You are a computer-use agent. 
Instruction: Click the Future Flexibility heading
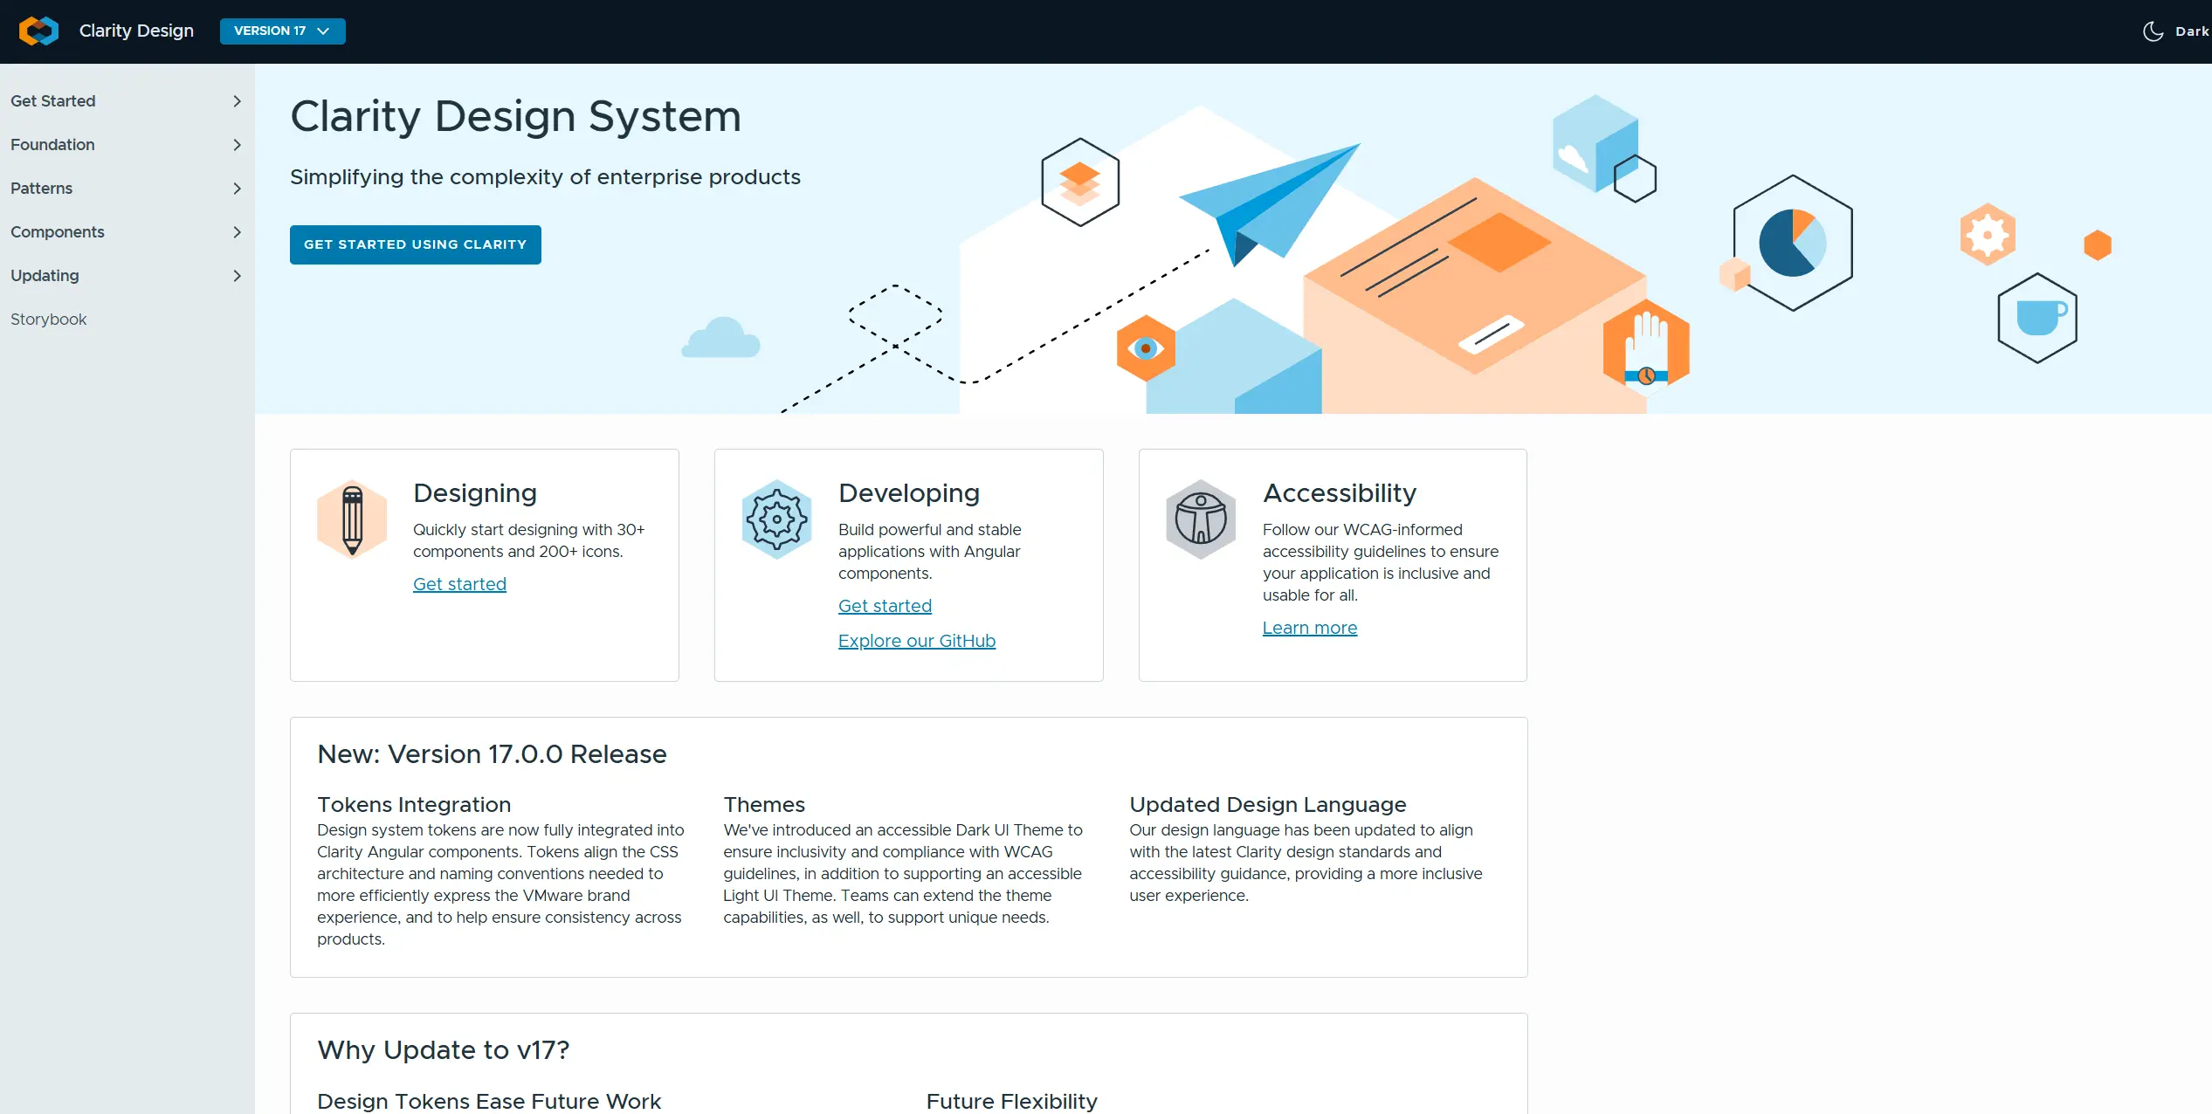point(1012,1102)
